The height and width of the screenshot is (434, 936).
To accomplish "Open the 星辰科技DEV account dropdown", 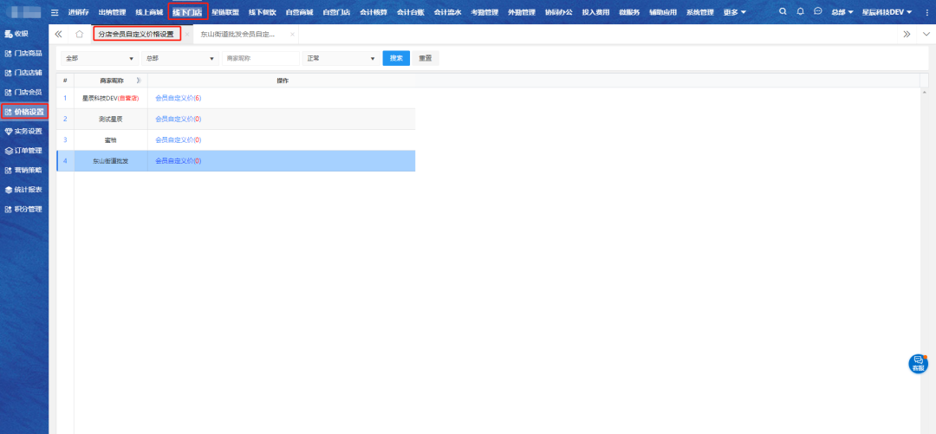I will 887,12.
